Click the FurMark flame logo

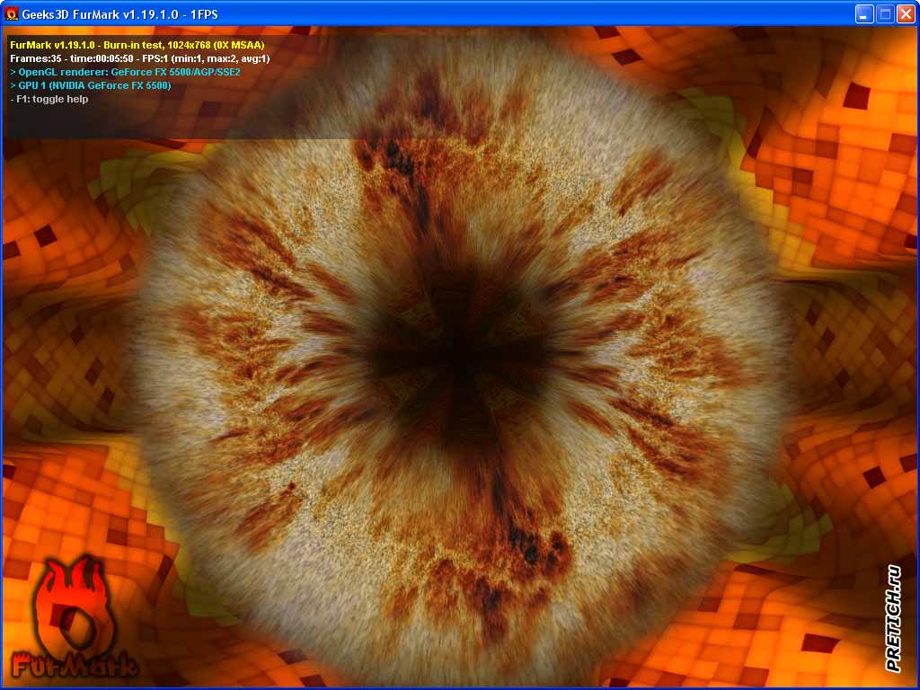point(72,602)
